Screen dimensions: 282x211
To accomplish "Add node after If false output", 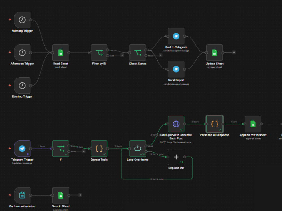I will [x=84, y=151].
